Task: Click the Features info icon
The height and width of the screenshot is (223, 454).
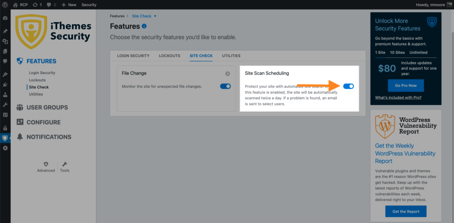Action: pos(144,26)
